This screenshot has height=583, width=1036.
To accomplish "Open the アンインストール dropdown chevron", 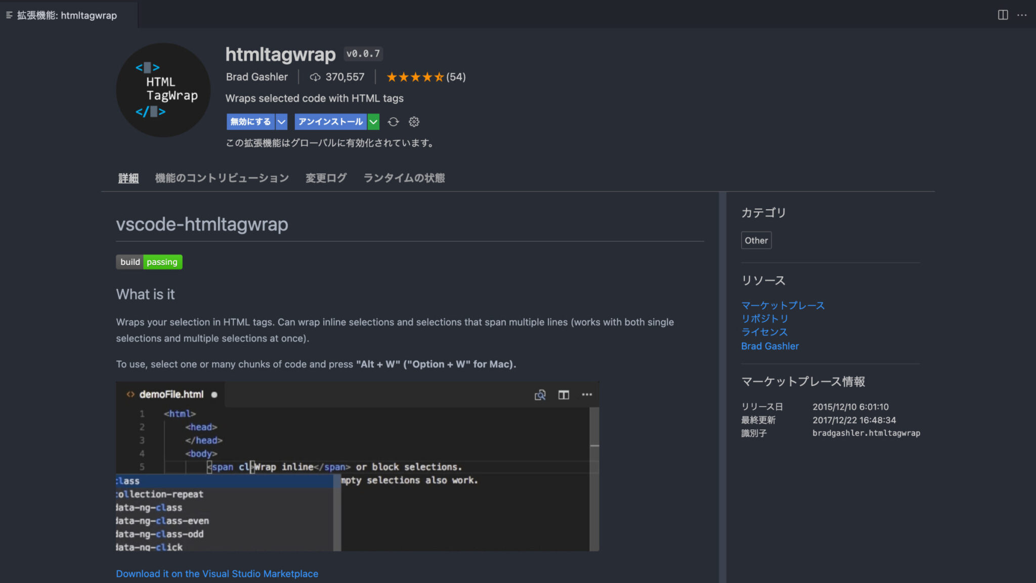I will click(373, 121).
